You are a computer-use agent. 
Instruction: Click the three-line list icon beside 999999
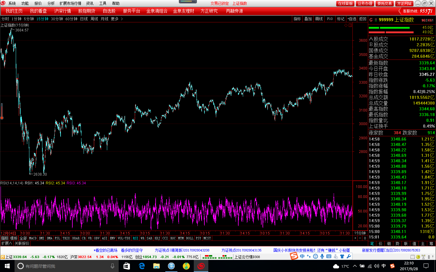click(376, 20)
